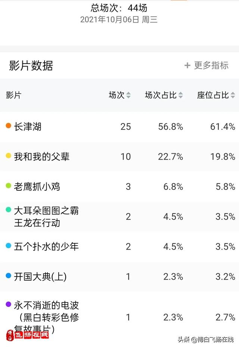Click the 场次占比 header label
This screenshot has height=348, width=239.
tap(161, 95)
